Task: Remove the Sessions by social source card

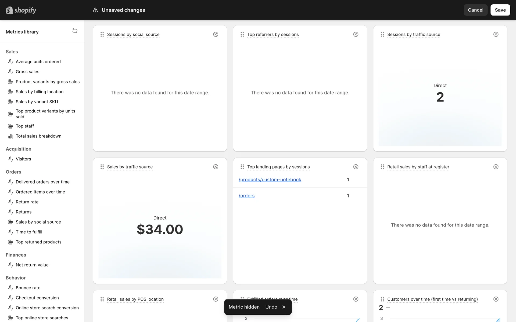Action: tap(216, 34)
